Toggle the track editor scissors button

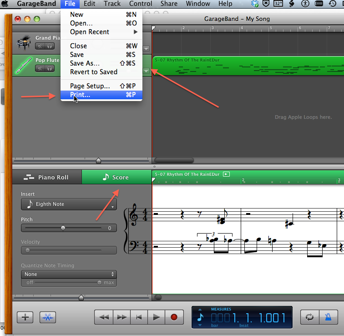coord(48,317)
